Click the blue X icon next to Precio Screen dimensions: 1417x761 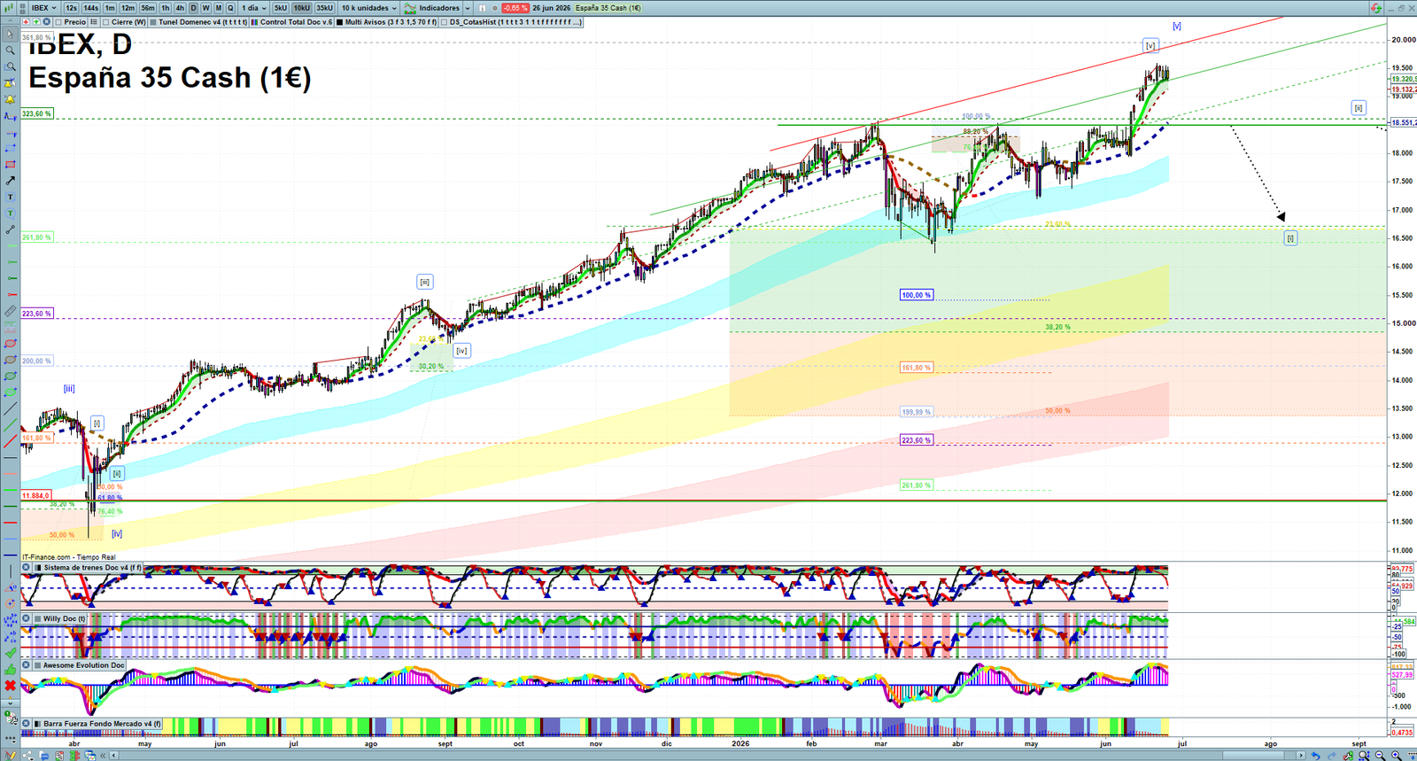[x=46, y=22]
